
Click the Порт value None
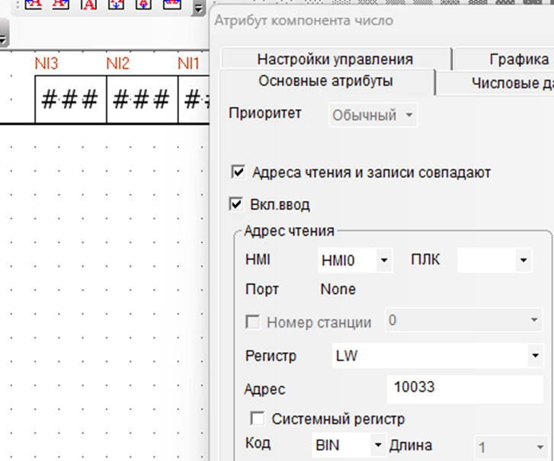[x=338, y=289]
